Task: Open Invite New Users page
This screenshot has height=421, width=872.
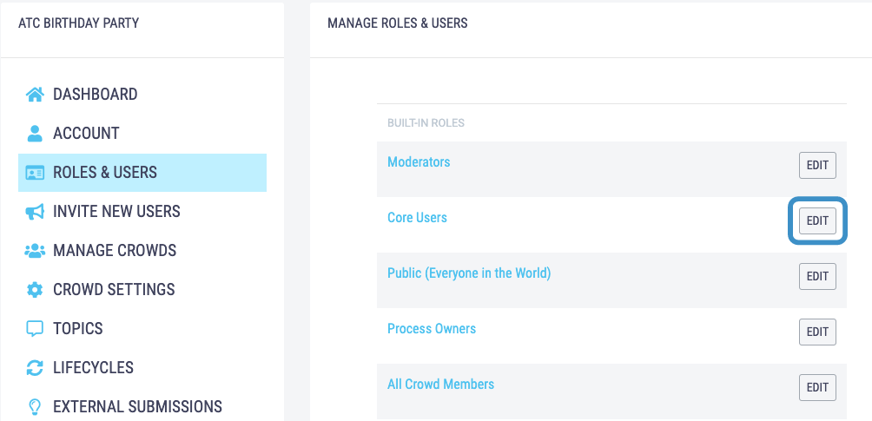Action: 116,211
